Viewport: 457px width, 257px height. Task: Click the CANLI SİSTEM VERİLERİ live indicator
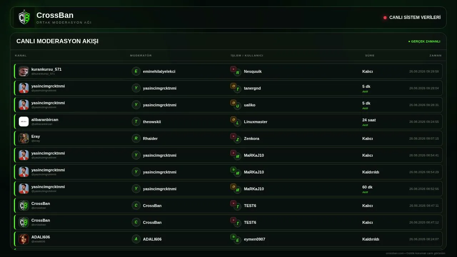tap(412, 17)
